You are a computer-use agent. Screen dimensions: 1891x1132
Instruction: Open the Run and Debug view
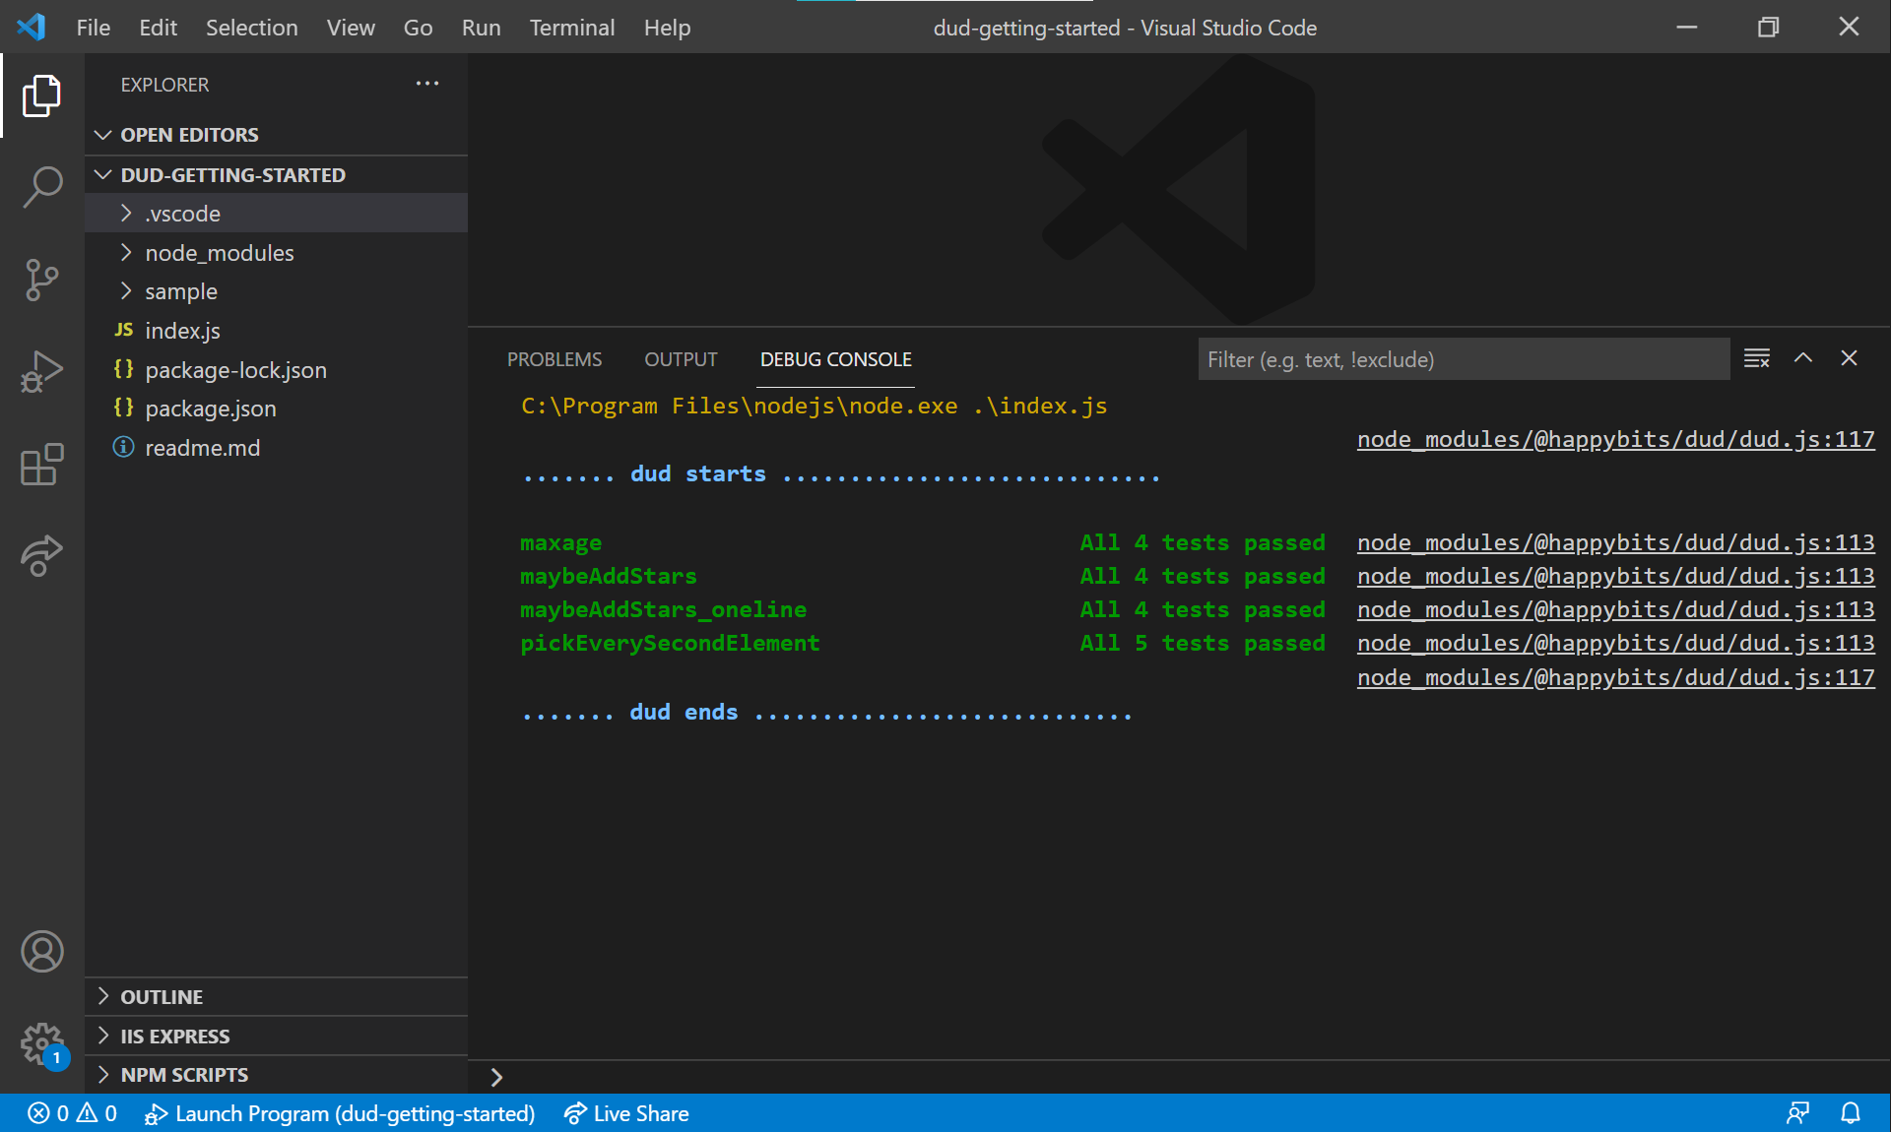click(x=41, y=372)
